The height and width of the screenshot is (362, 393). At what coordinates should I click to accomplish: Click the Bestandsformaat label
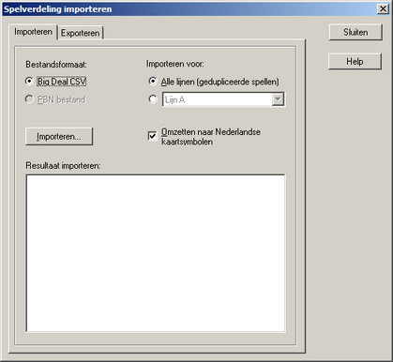pos(56,65)
